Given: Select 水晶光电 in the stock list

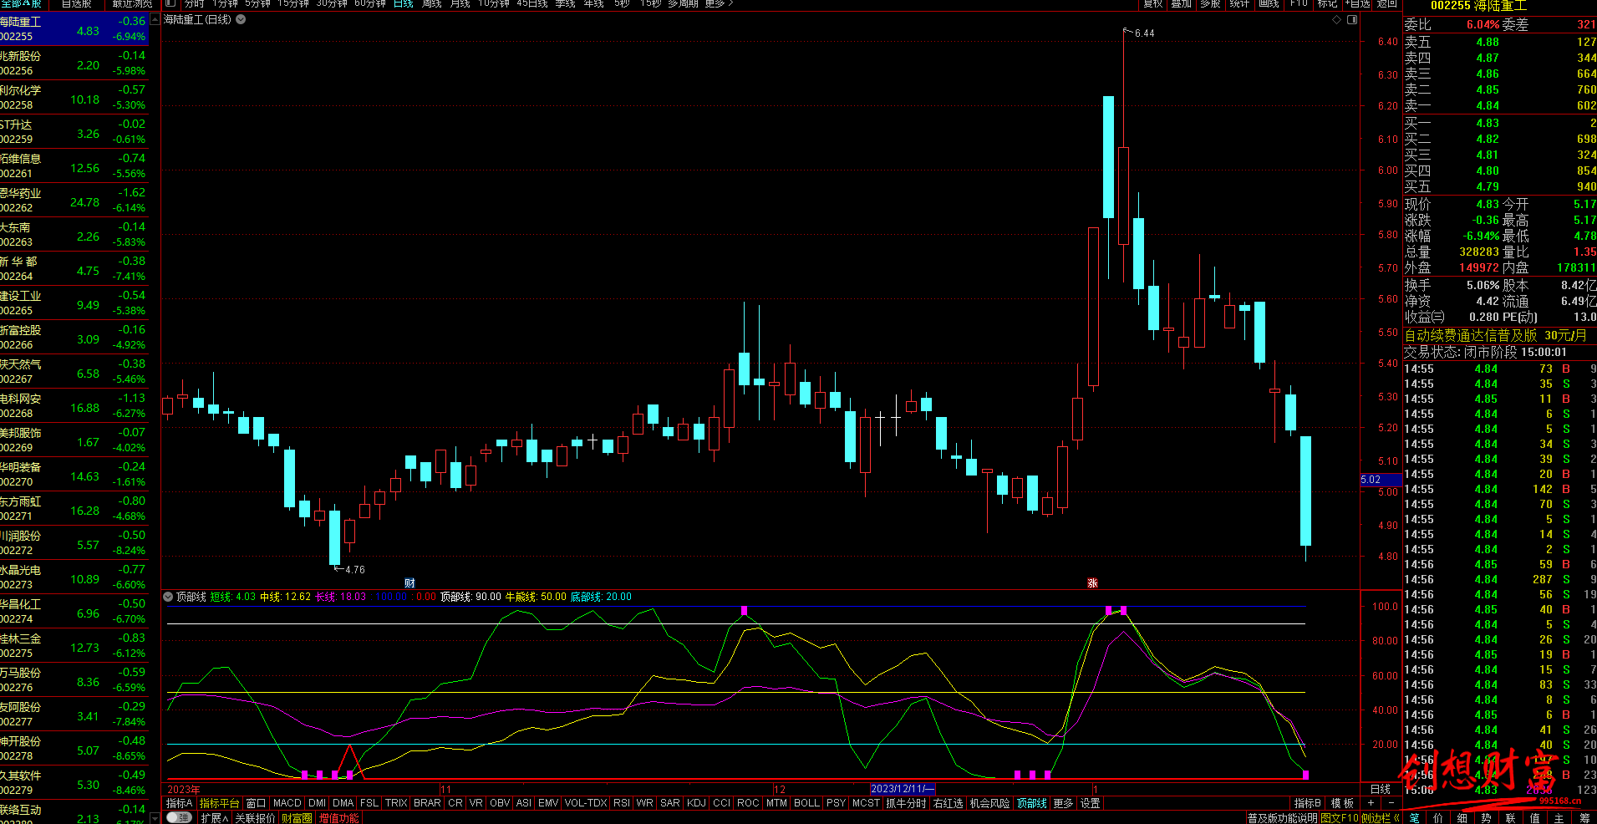Looking at the screenshot, I should pyautogui.click(x=74, y=577).
